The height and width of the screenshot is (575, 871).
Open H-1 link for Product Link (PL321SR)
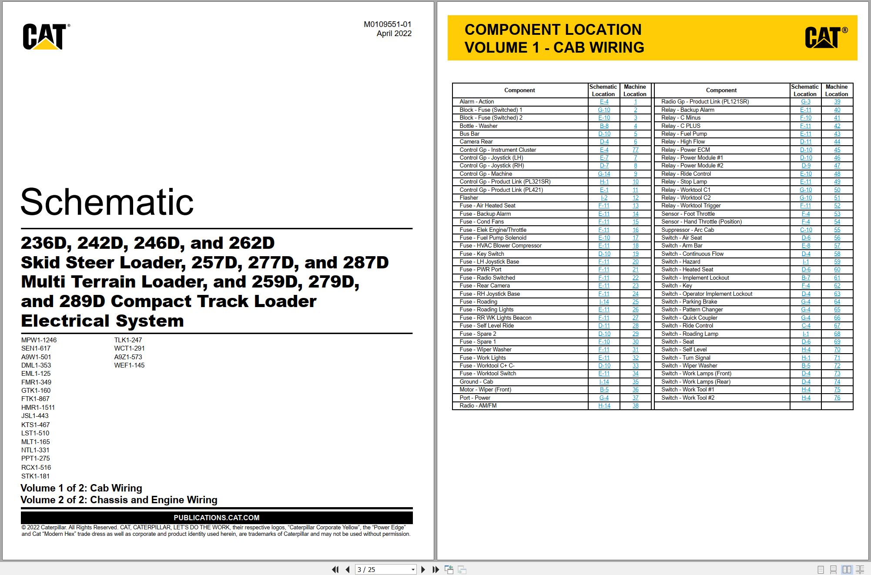point(604,182)
